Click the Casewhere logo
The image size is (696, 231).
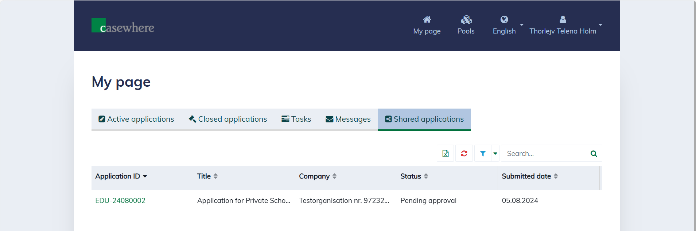123,26
